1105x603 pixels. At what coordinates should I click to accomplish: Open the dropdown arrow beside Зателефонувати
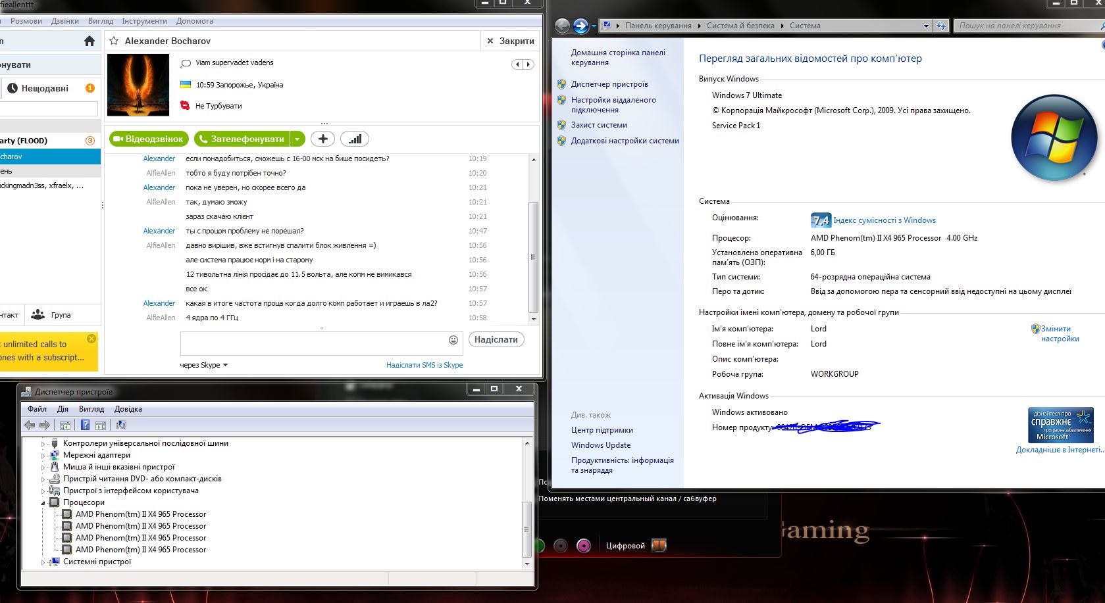(297, 139)
